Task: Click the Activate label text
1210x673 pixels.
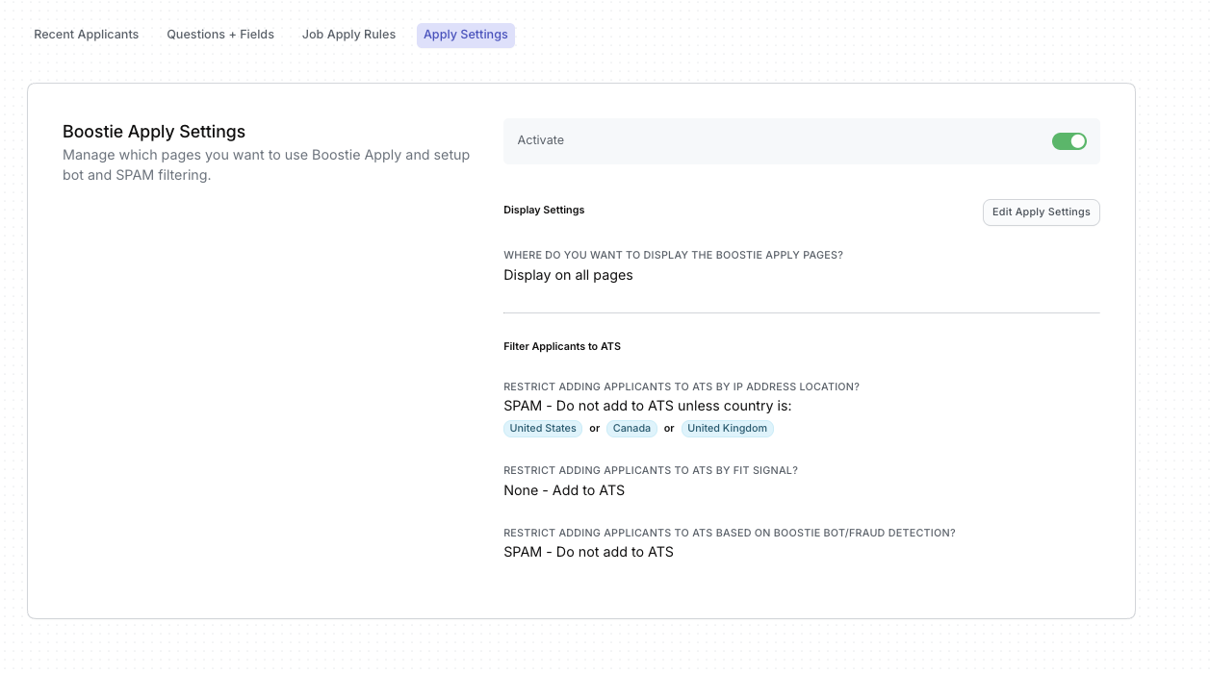Action: pos(541,140)
